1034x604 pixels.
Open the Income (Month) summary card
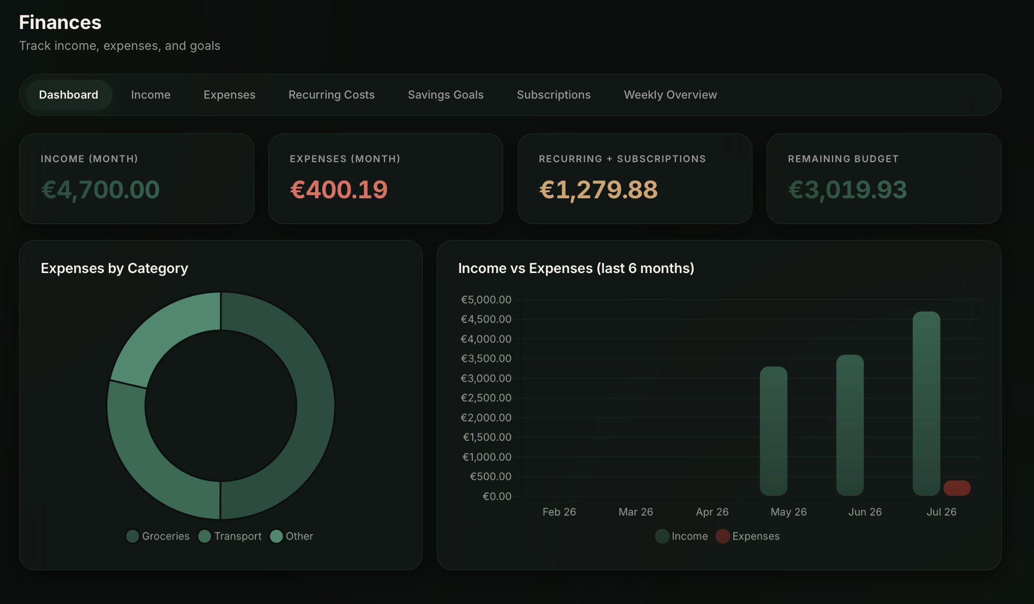pyautogui.click(x=136, y=178)
